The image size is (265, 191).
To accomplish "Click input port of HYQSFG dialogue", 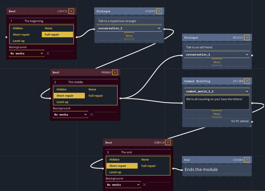I will [94, 29].
